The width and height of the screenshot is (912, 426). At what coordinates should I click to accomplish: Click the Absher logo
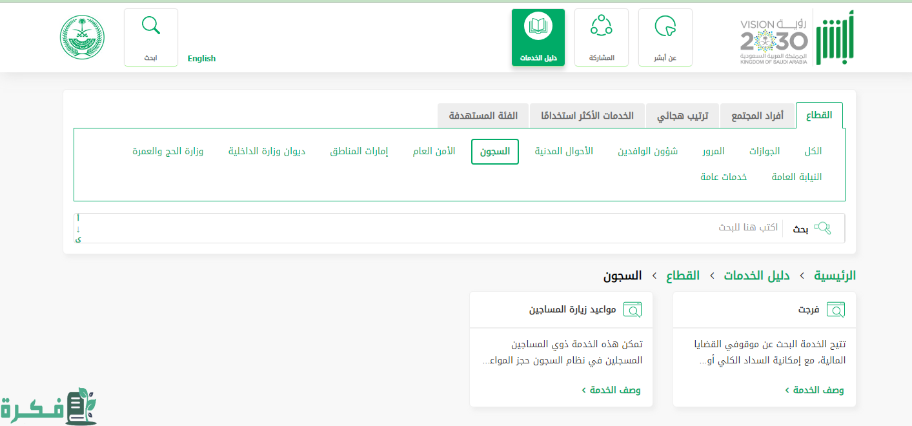click(828, 37)
